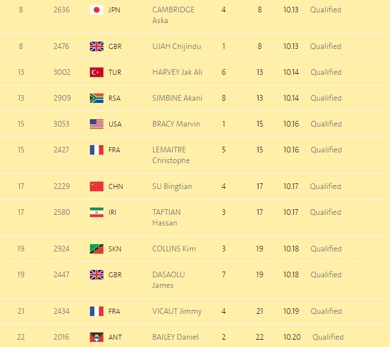Screen dimensions: 390x347
Task: Click the USA flag icon
Action: 97,124
